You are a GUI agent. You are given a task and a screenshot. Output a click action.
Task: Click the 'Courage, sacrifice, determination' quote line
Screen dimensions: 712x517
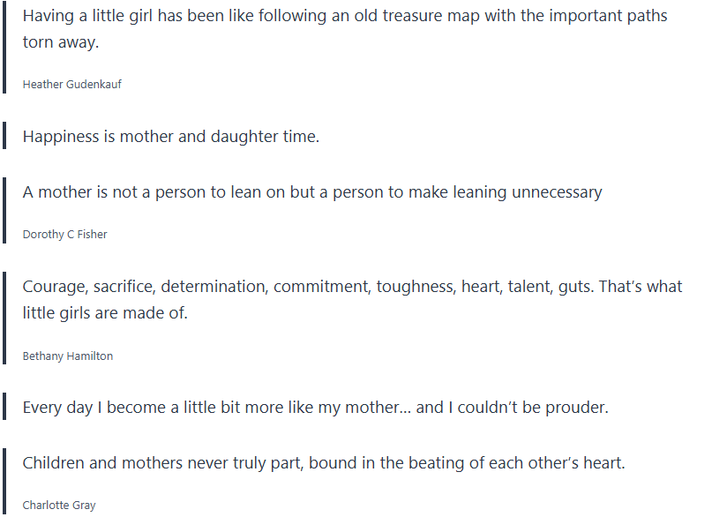pos(351,288)
